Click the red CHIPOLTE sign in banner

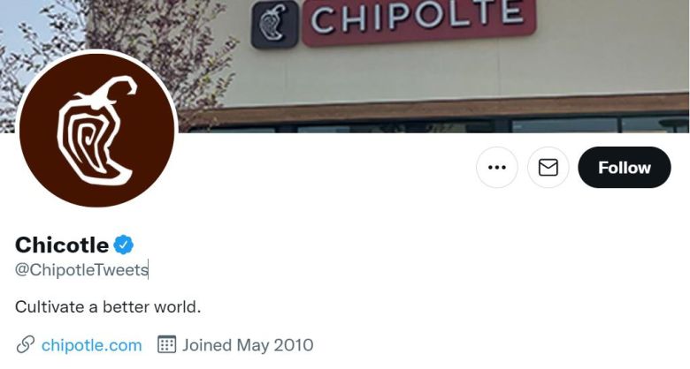[x=419, y=22]
